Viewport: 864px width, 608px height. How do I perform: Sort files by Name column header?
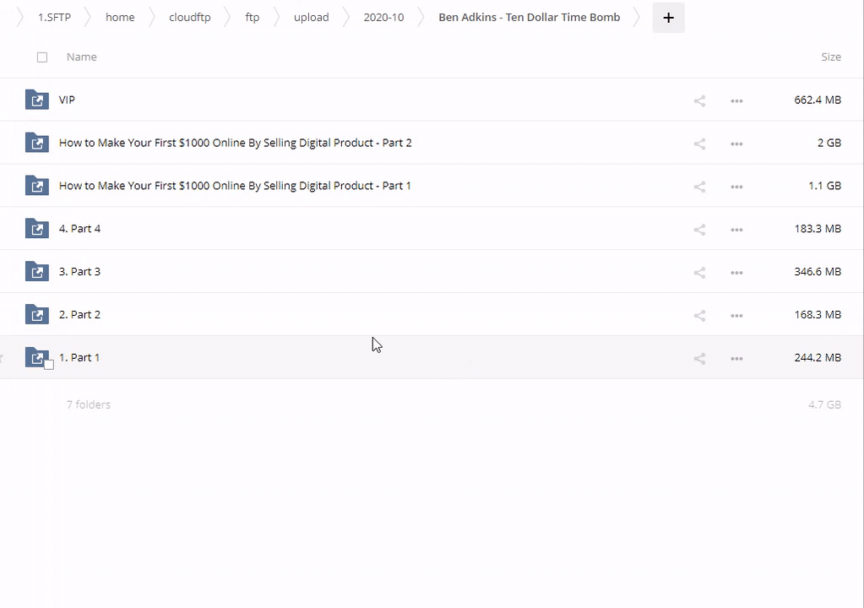[x=82, y=57]
